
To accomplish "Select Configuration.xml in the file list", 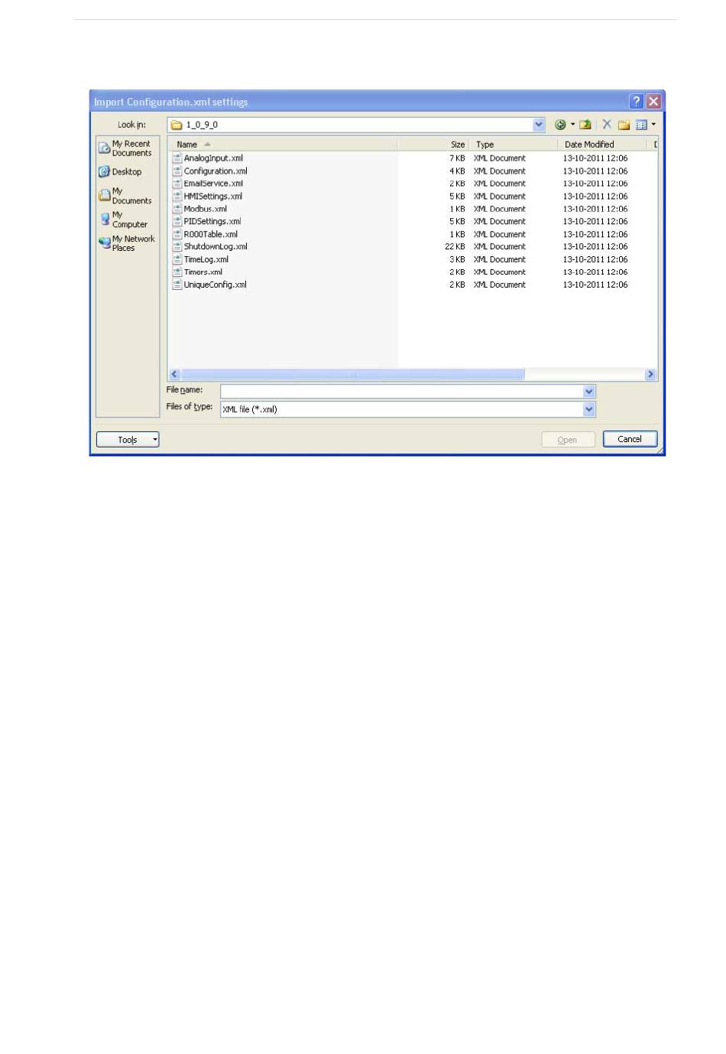I will coord(216,171).
